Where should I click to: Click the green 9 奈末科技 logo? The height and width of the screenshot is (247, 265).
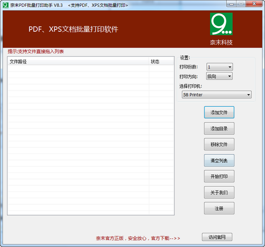[221, 24]
